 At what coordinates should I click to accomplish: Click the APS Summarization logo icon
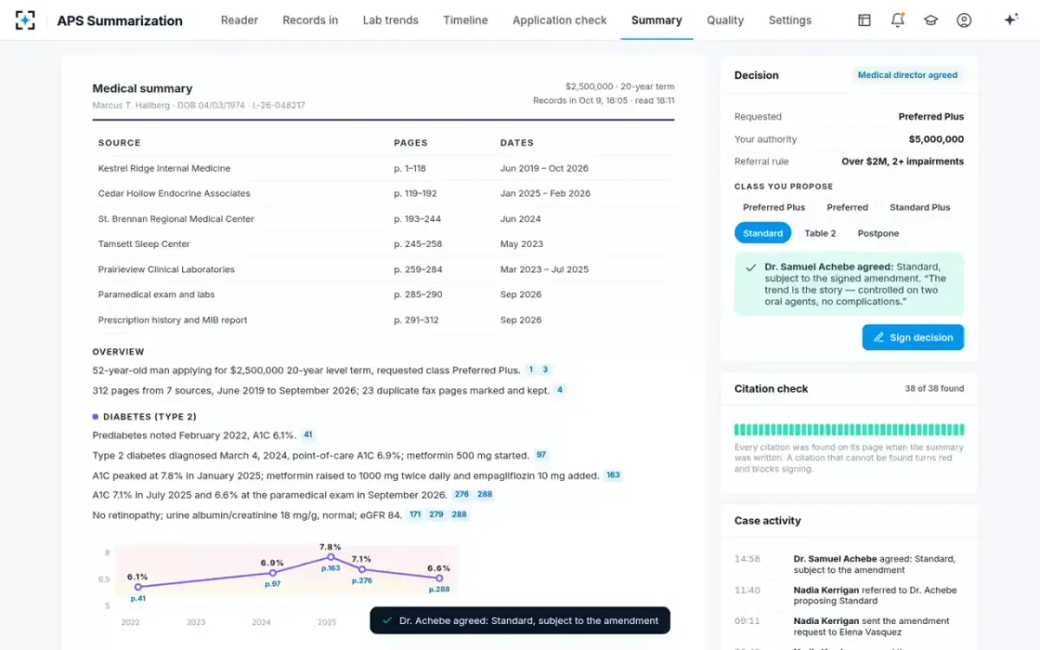25,20
